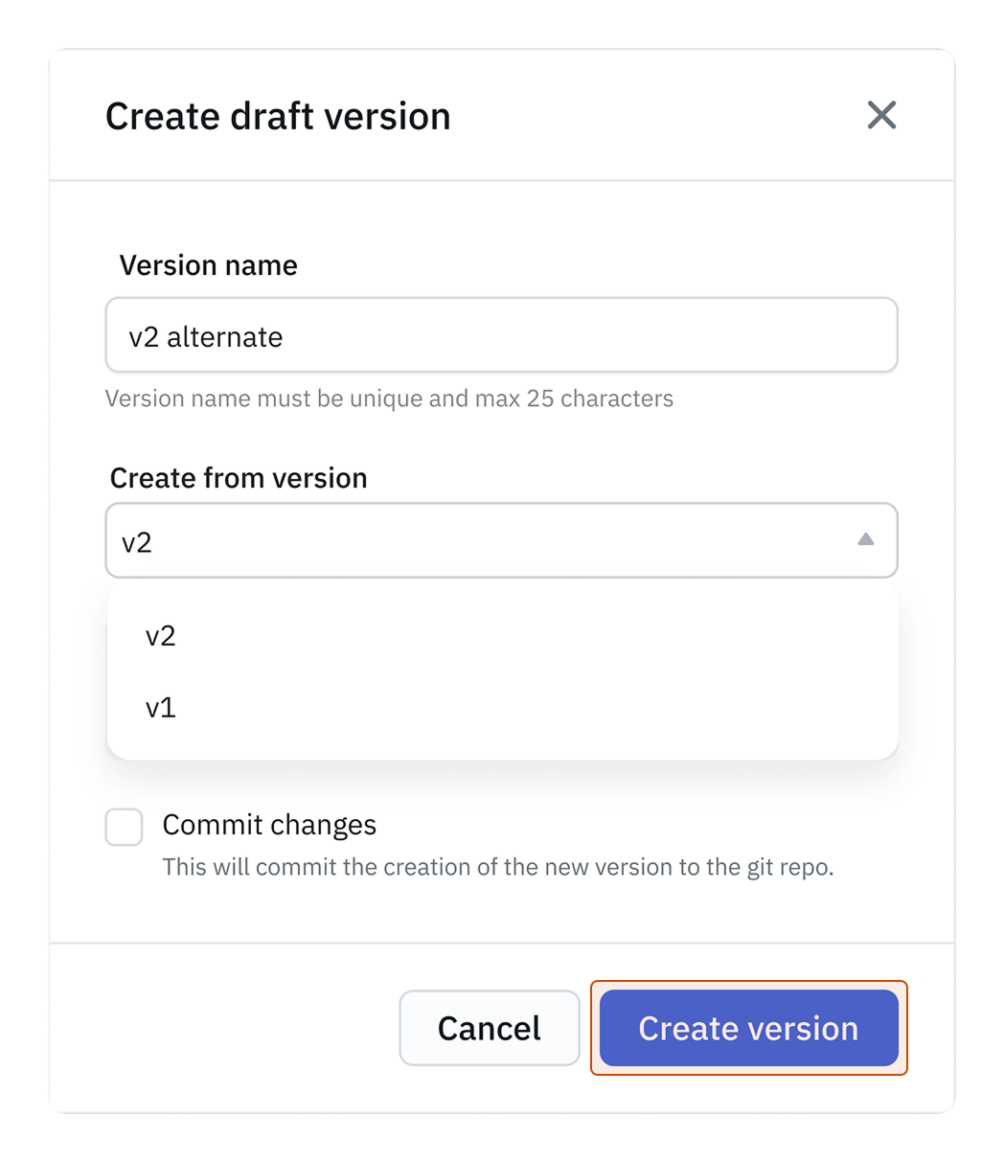
Task: Click the git repo commit description text
Action: (x=497, y=868)
